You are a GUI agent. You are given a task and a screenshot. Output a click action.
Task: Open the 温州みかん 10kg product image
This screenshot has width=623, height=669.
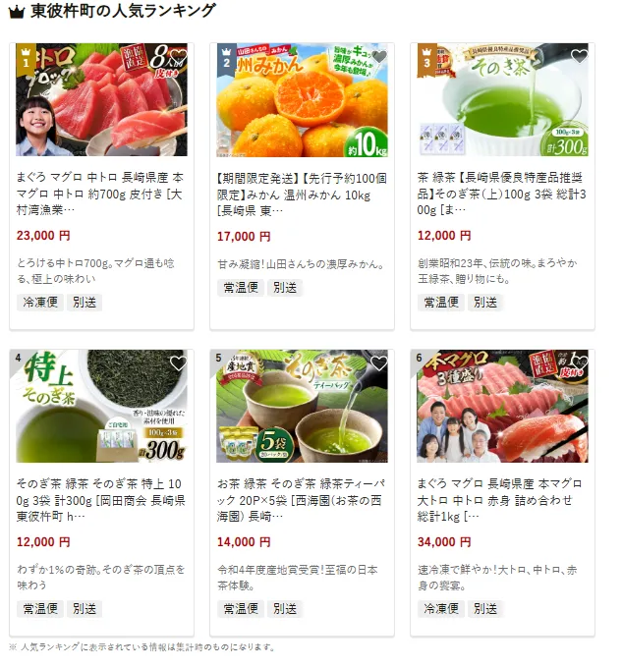coord(302,99)
